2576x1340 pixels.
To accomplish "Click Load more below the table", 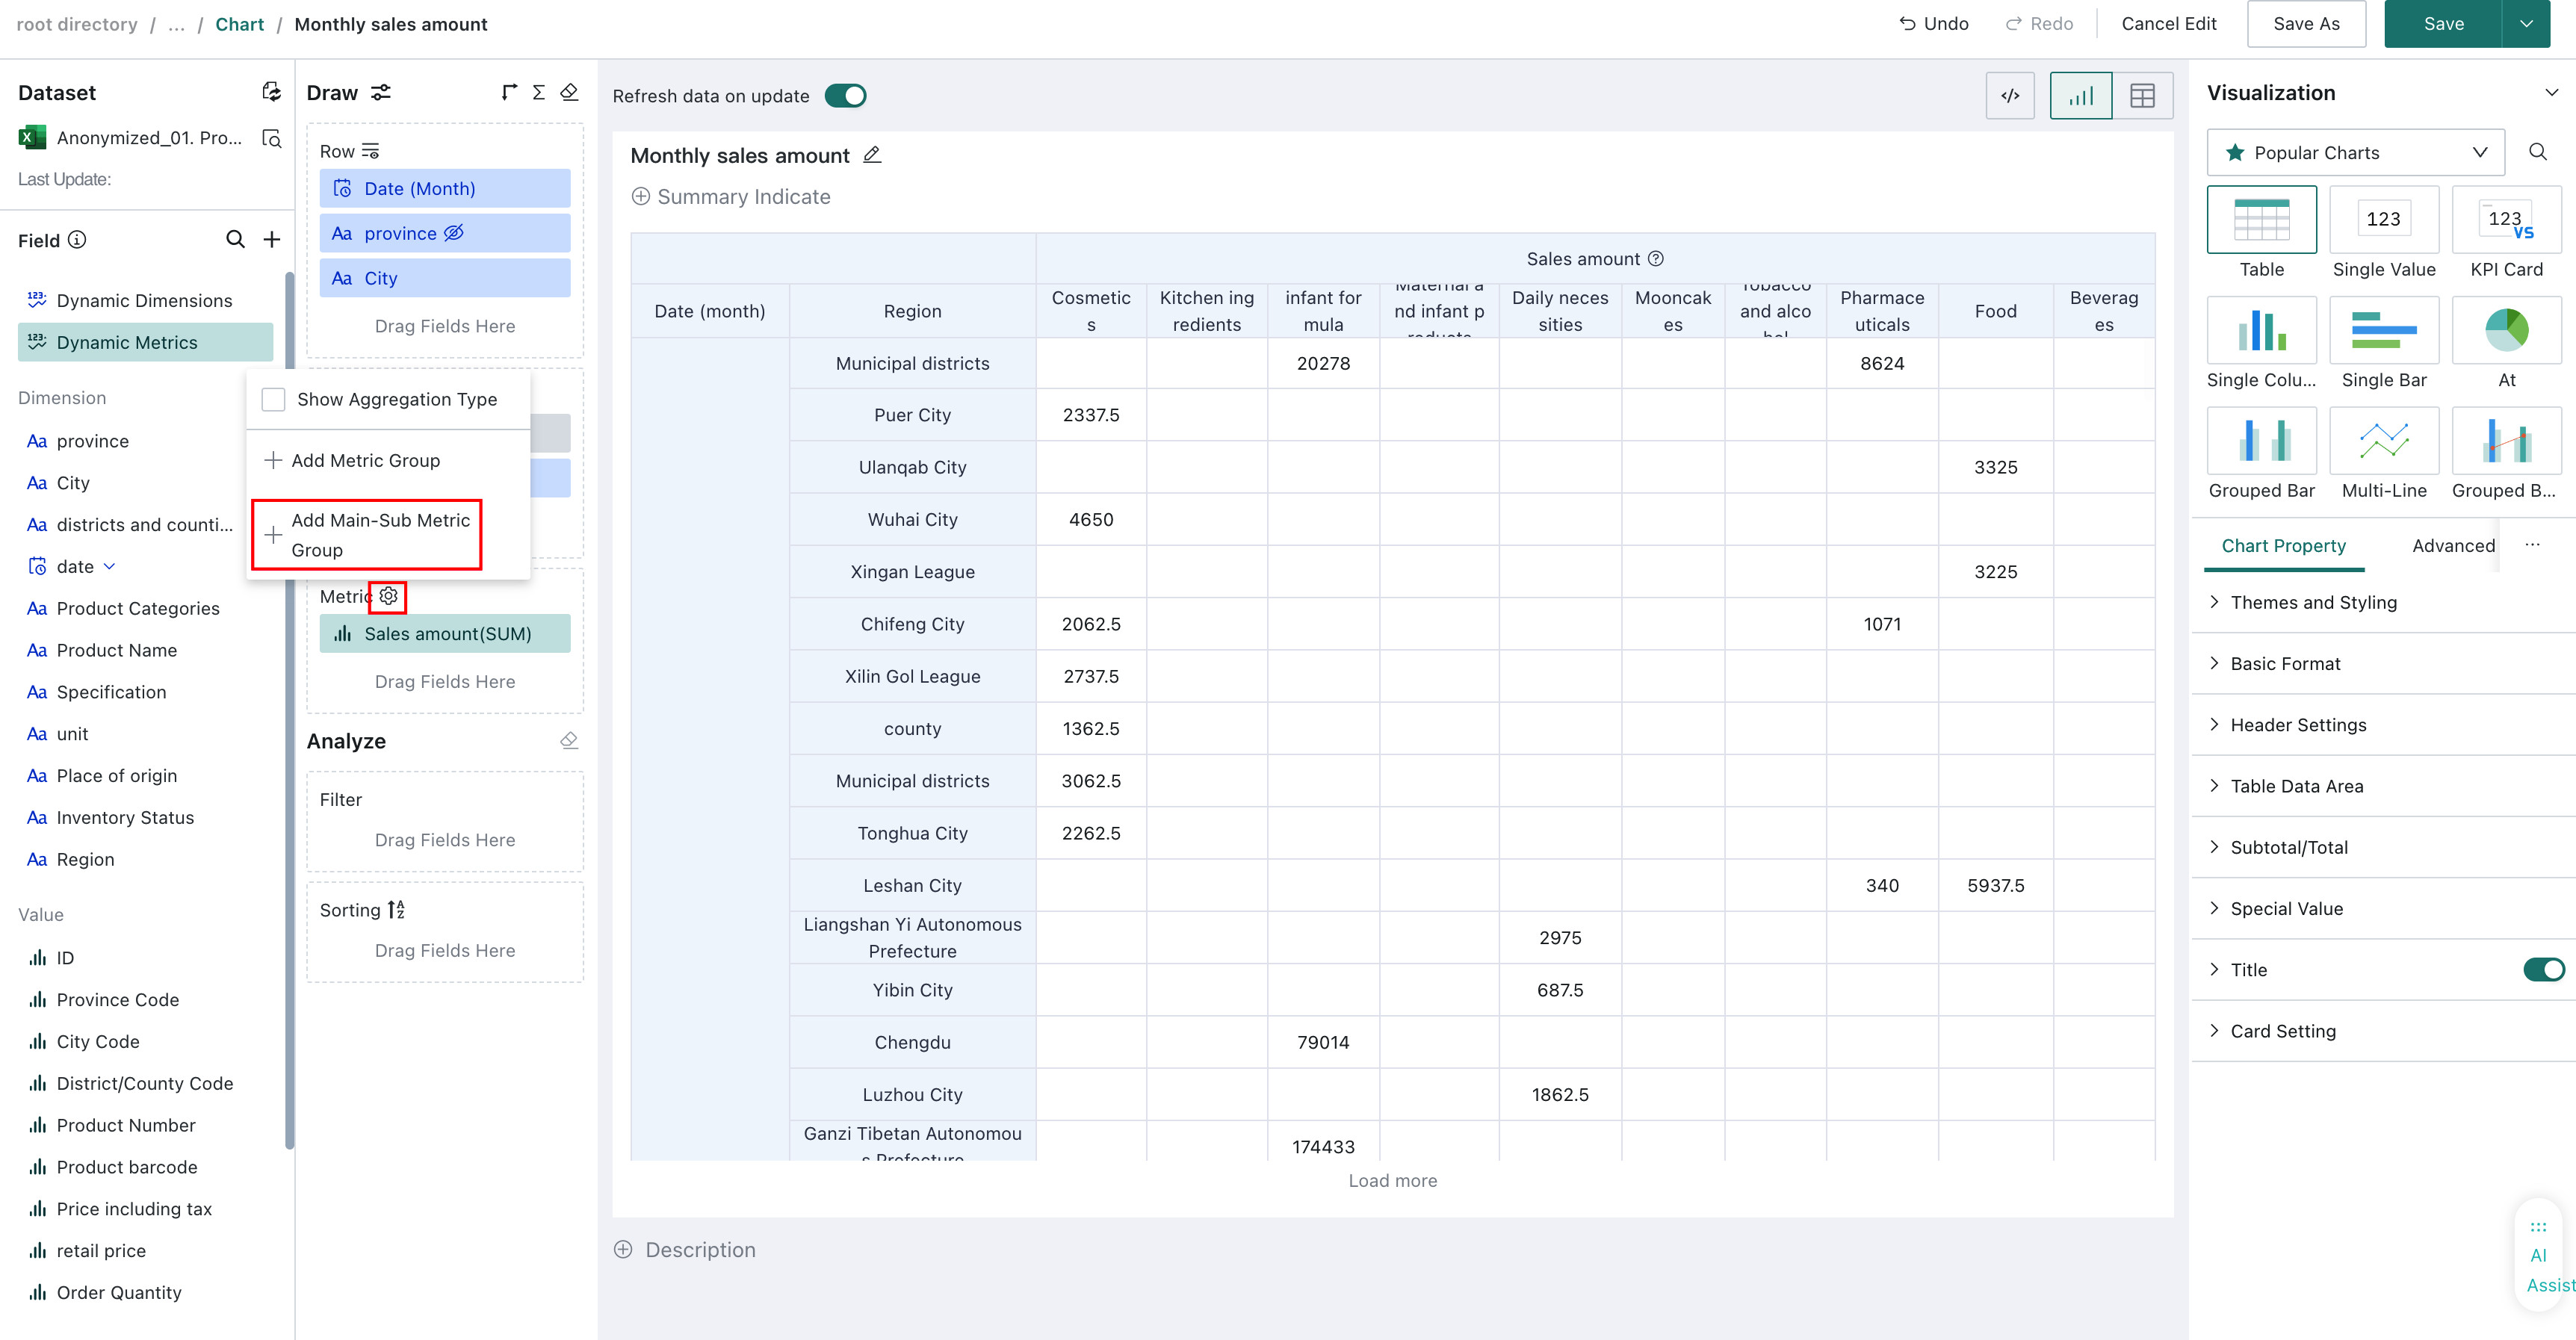I will (x=1392, y=1181).
